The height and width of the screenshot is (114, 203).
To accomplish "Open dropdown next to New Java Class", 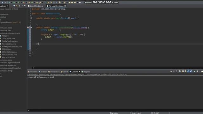I will click(34, 2).
